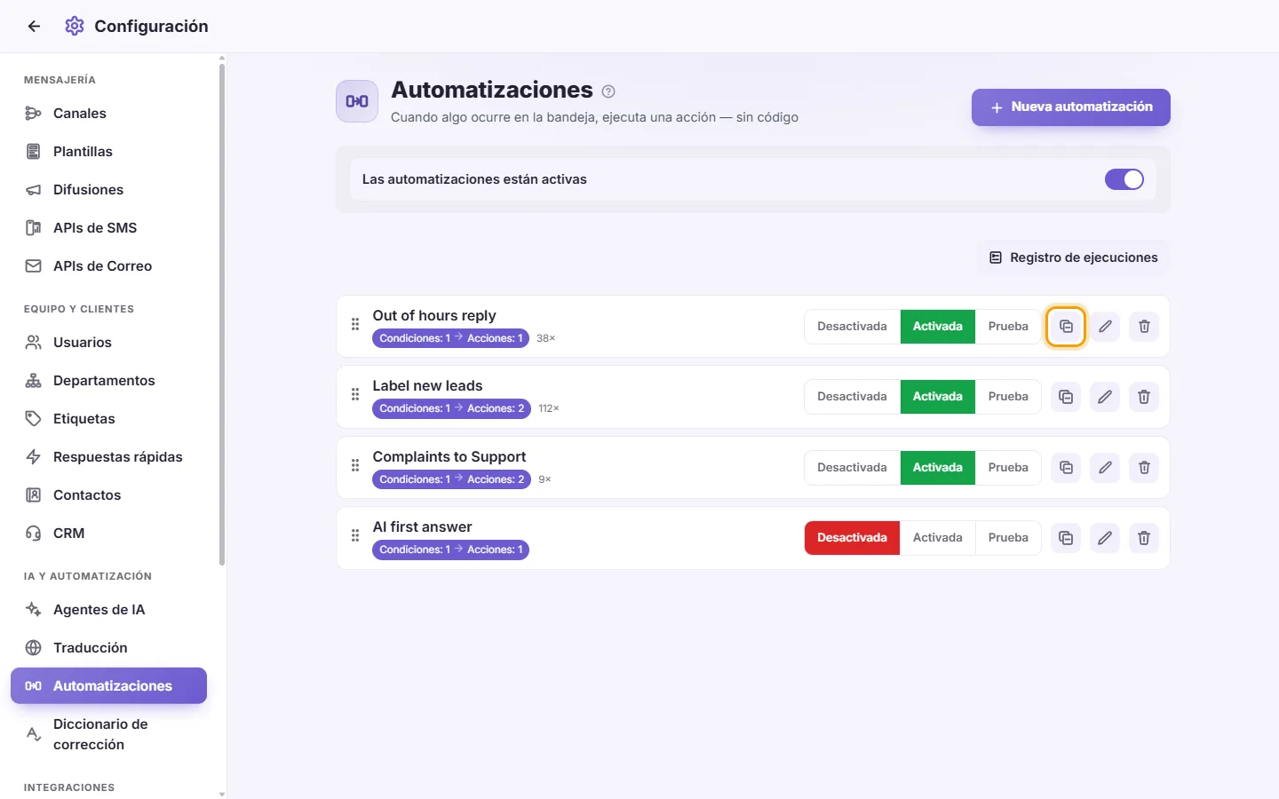
Task: Grab the drag handle of Out of hours reply
Action: (355, 325)
